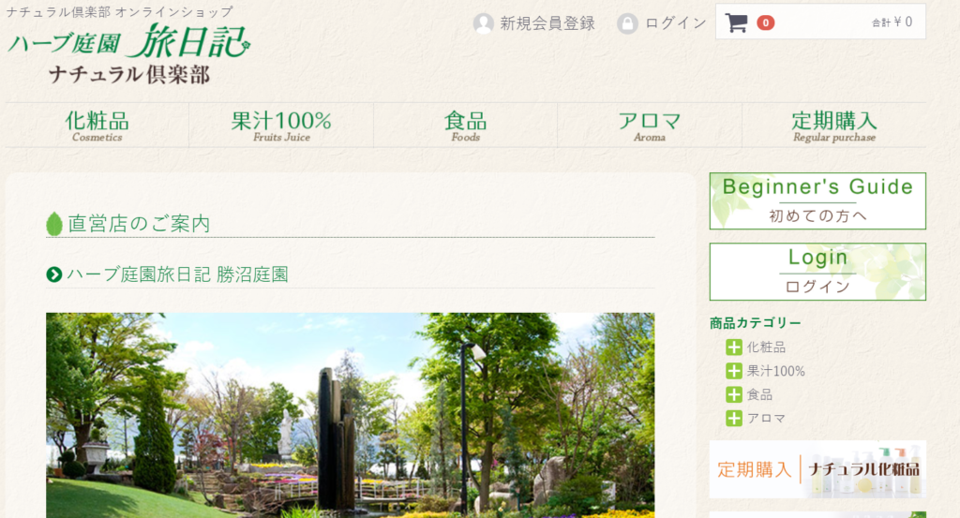Viewport: 960px width, 518px height.
Task: Open the 新規会員登録 link
Action: 547,23
